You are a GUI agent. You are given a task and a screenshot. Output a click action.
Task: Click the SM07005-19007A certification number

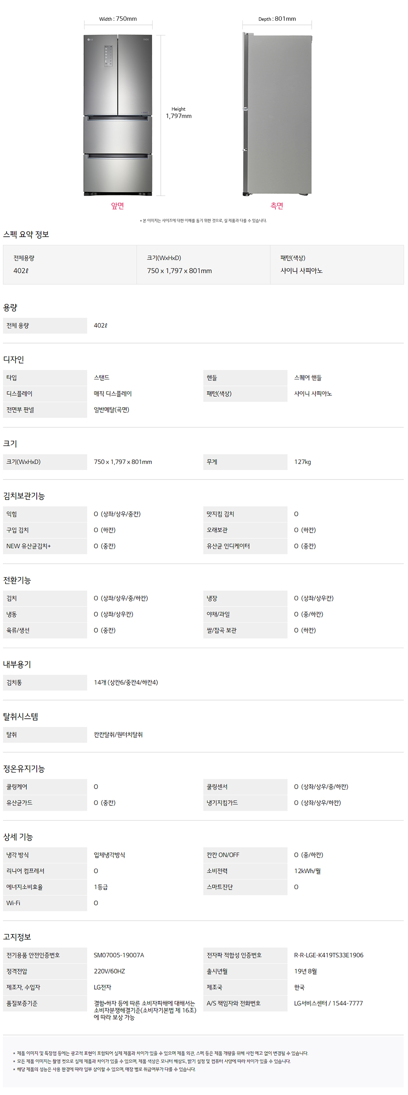coord(119,955)
